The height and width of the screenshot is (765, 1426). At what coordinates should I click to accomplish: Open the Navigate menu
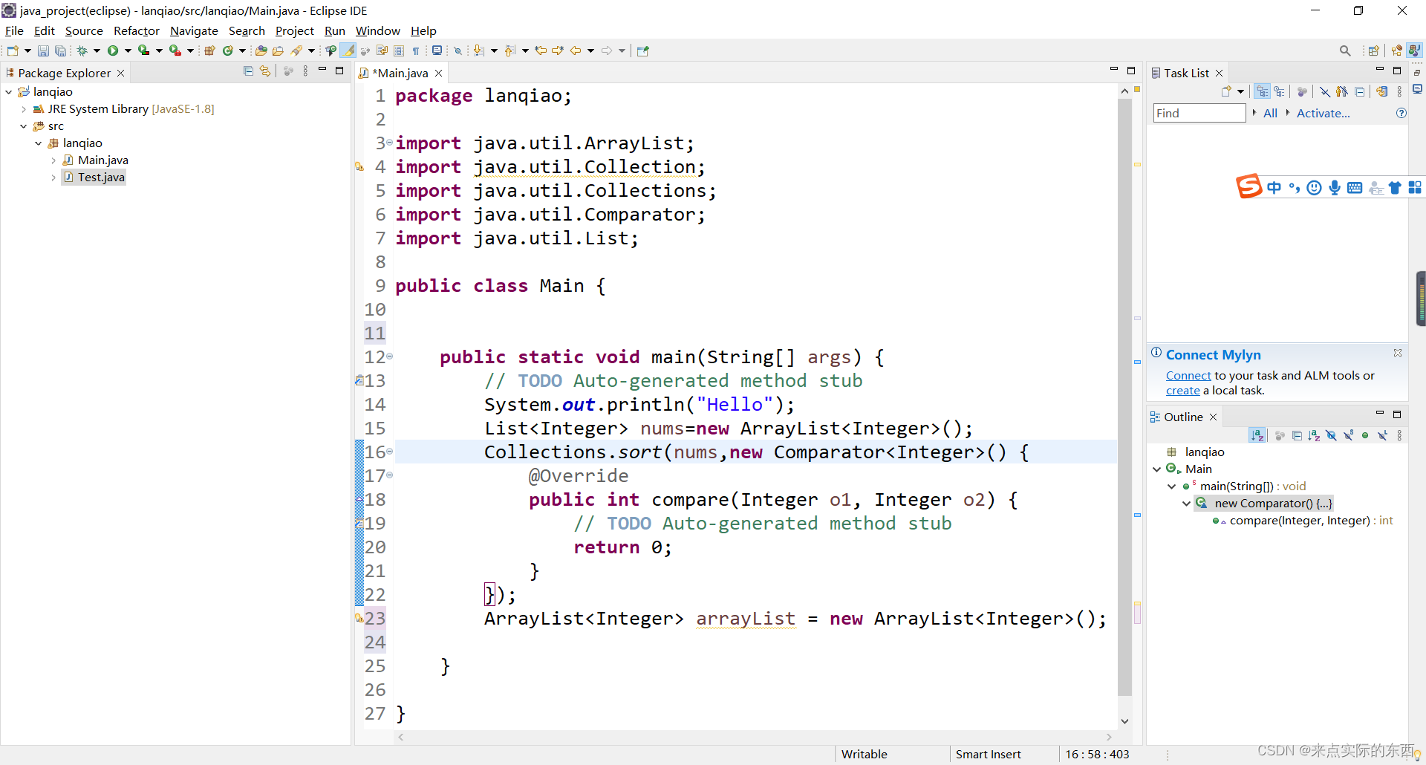pyautogui.click(x=194, y=30)
